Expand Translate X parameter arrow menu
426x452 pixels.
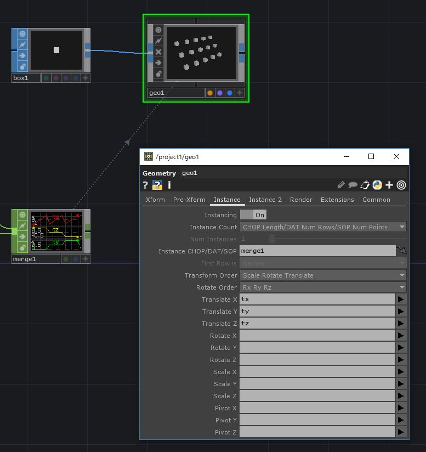(401, 299)
